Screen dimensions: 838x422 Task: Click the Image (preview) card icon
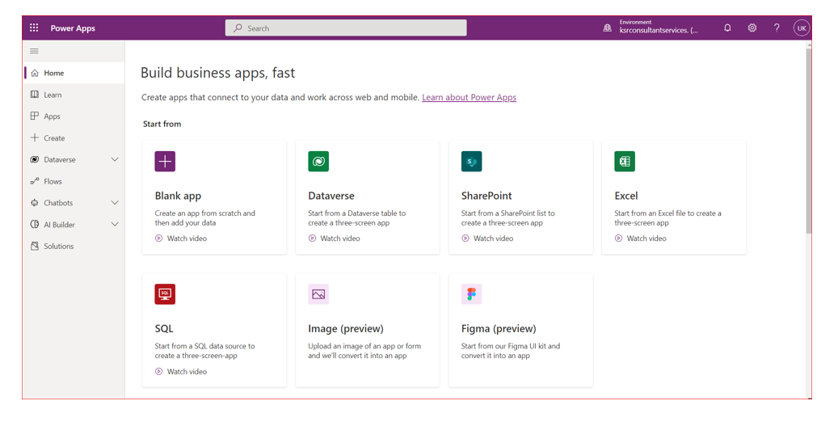(318, 293)
